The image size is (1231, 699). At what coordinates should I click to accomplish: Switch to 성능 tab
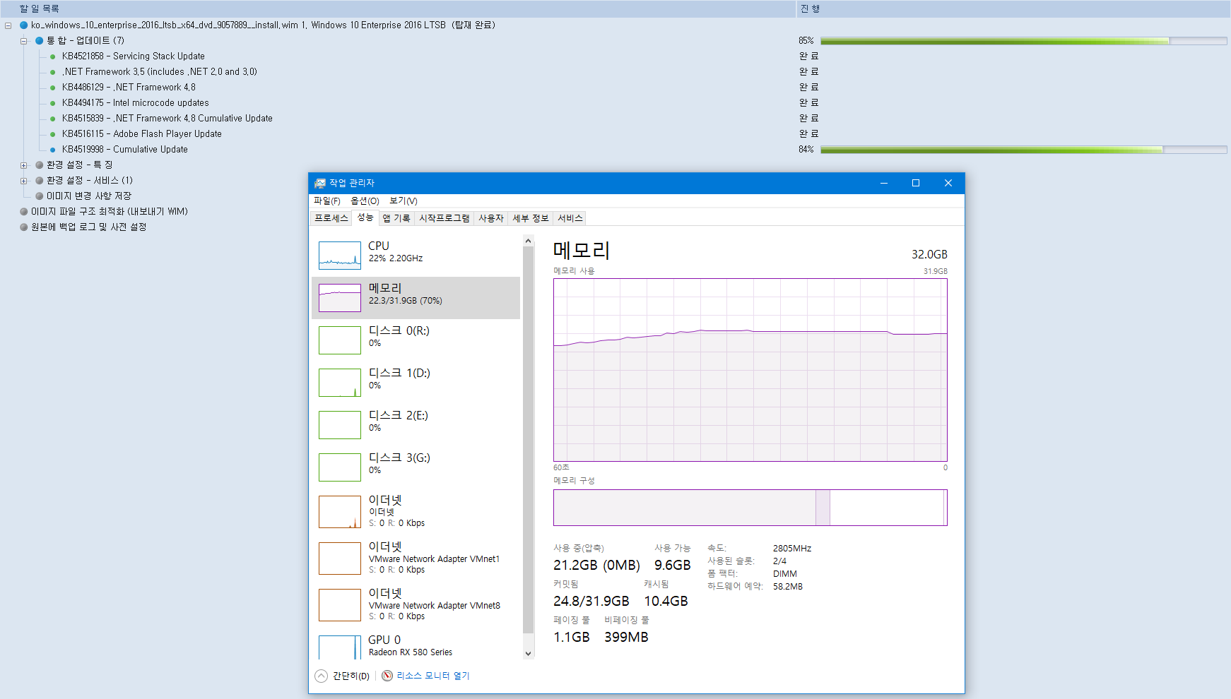(365, 217)
